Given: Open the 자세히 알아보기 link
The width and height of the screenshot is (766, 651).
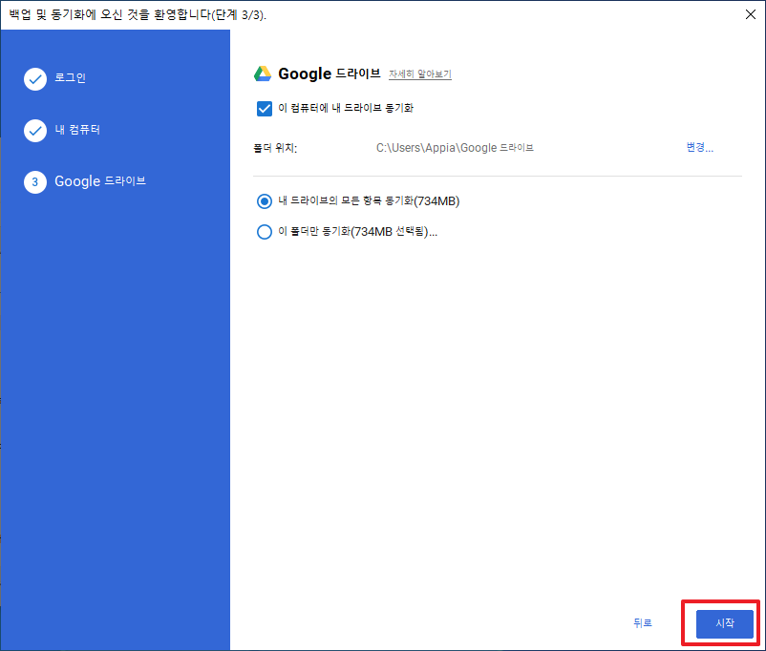Looking at the screenshot, I should (x=420, y=74).
